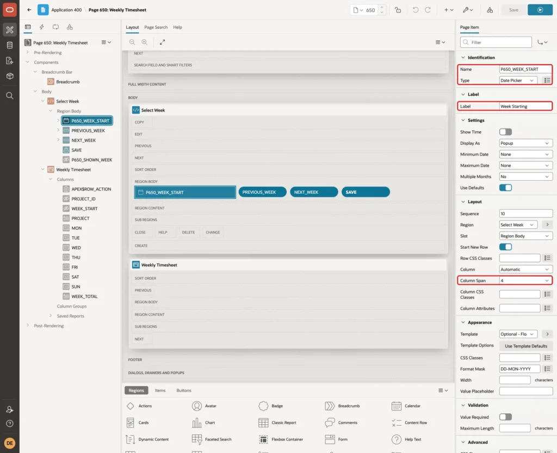Expand the Layout pane to full screen
The width and height of the screenshot is (557, 453).
162,42
